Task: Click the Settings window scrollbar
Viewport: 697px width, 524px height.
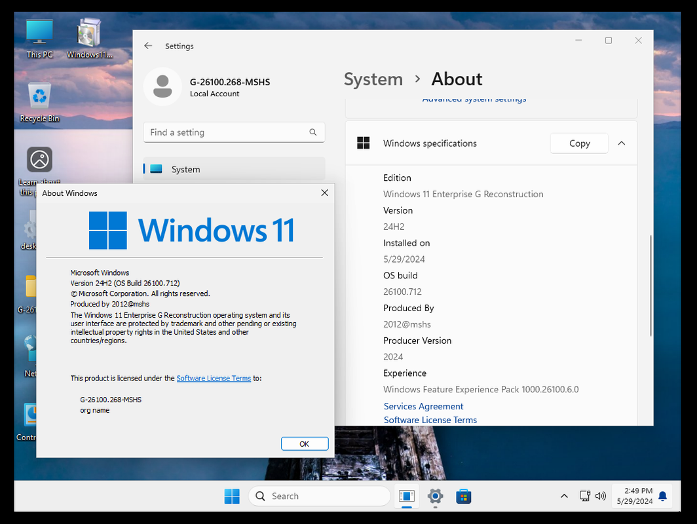Action: coord(650,286)
